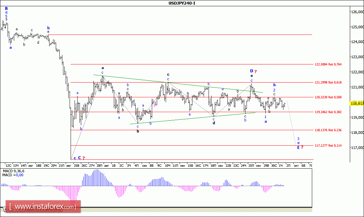Select the 21П date on the time axis

pos(61,165)
